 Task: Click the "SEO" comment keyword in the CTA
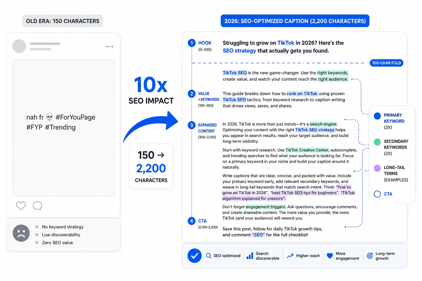pyautogui.click(x=258, y=235)
